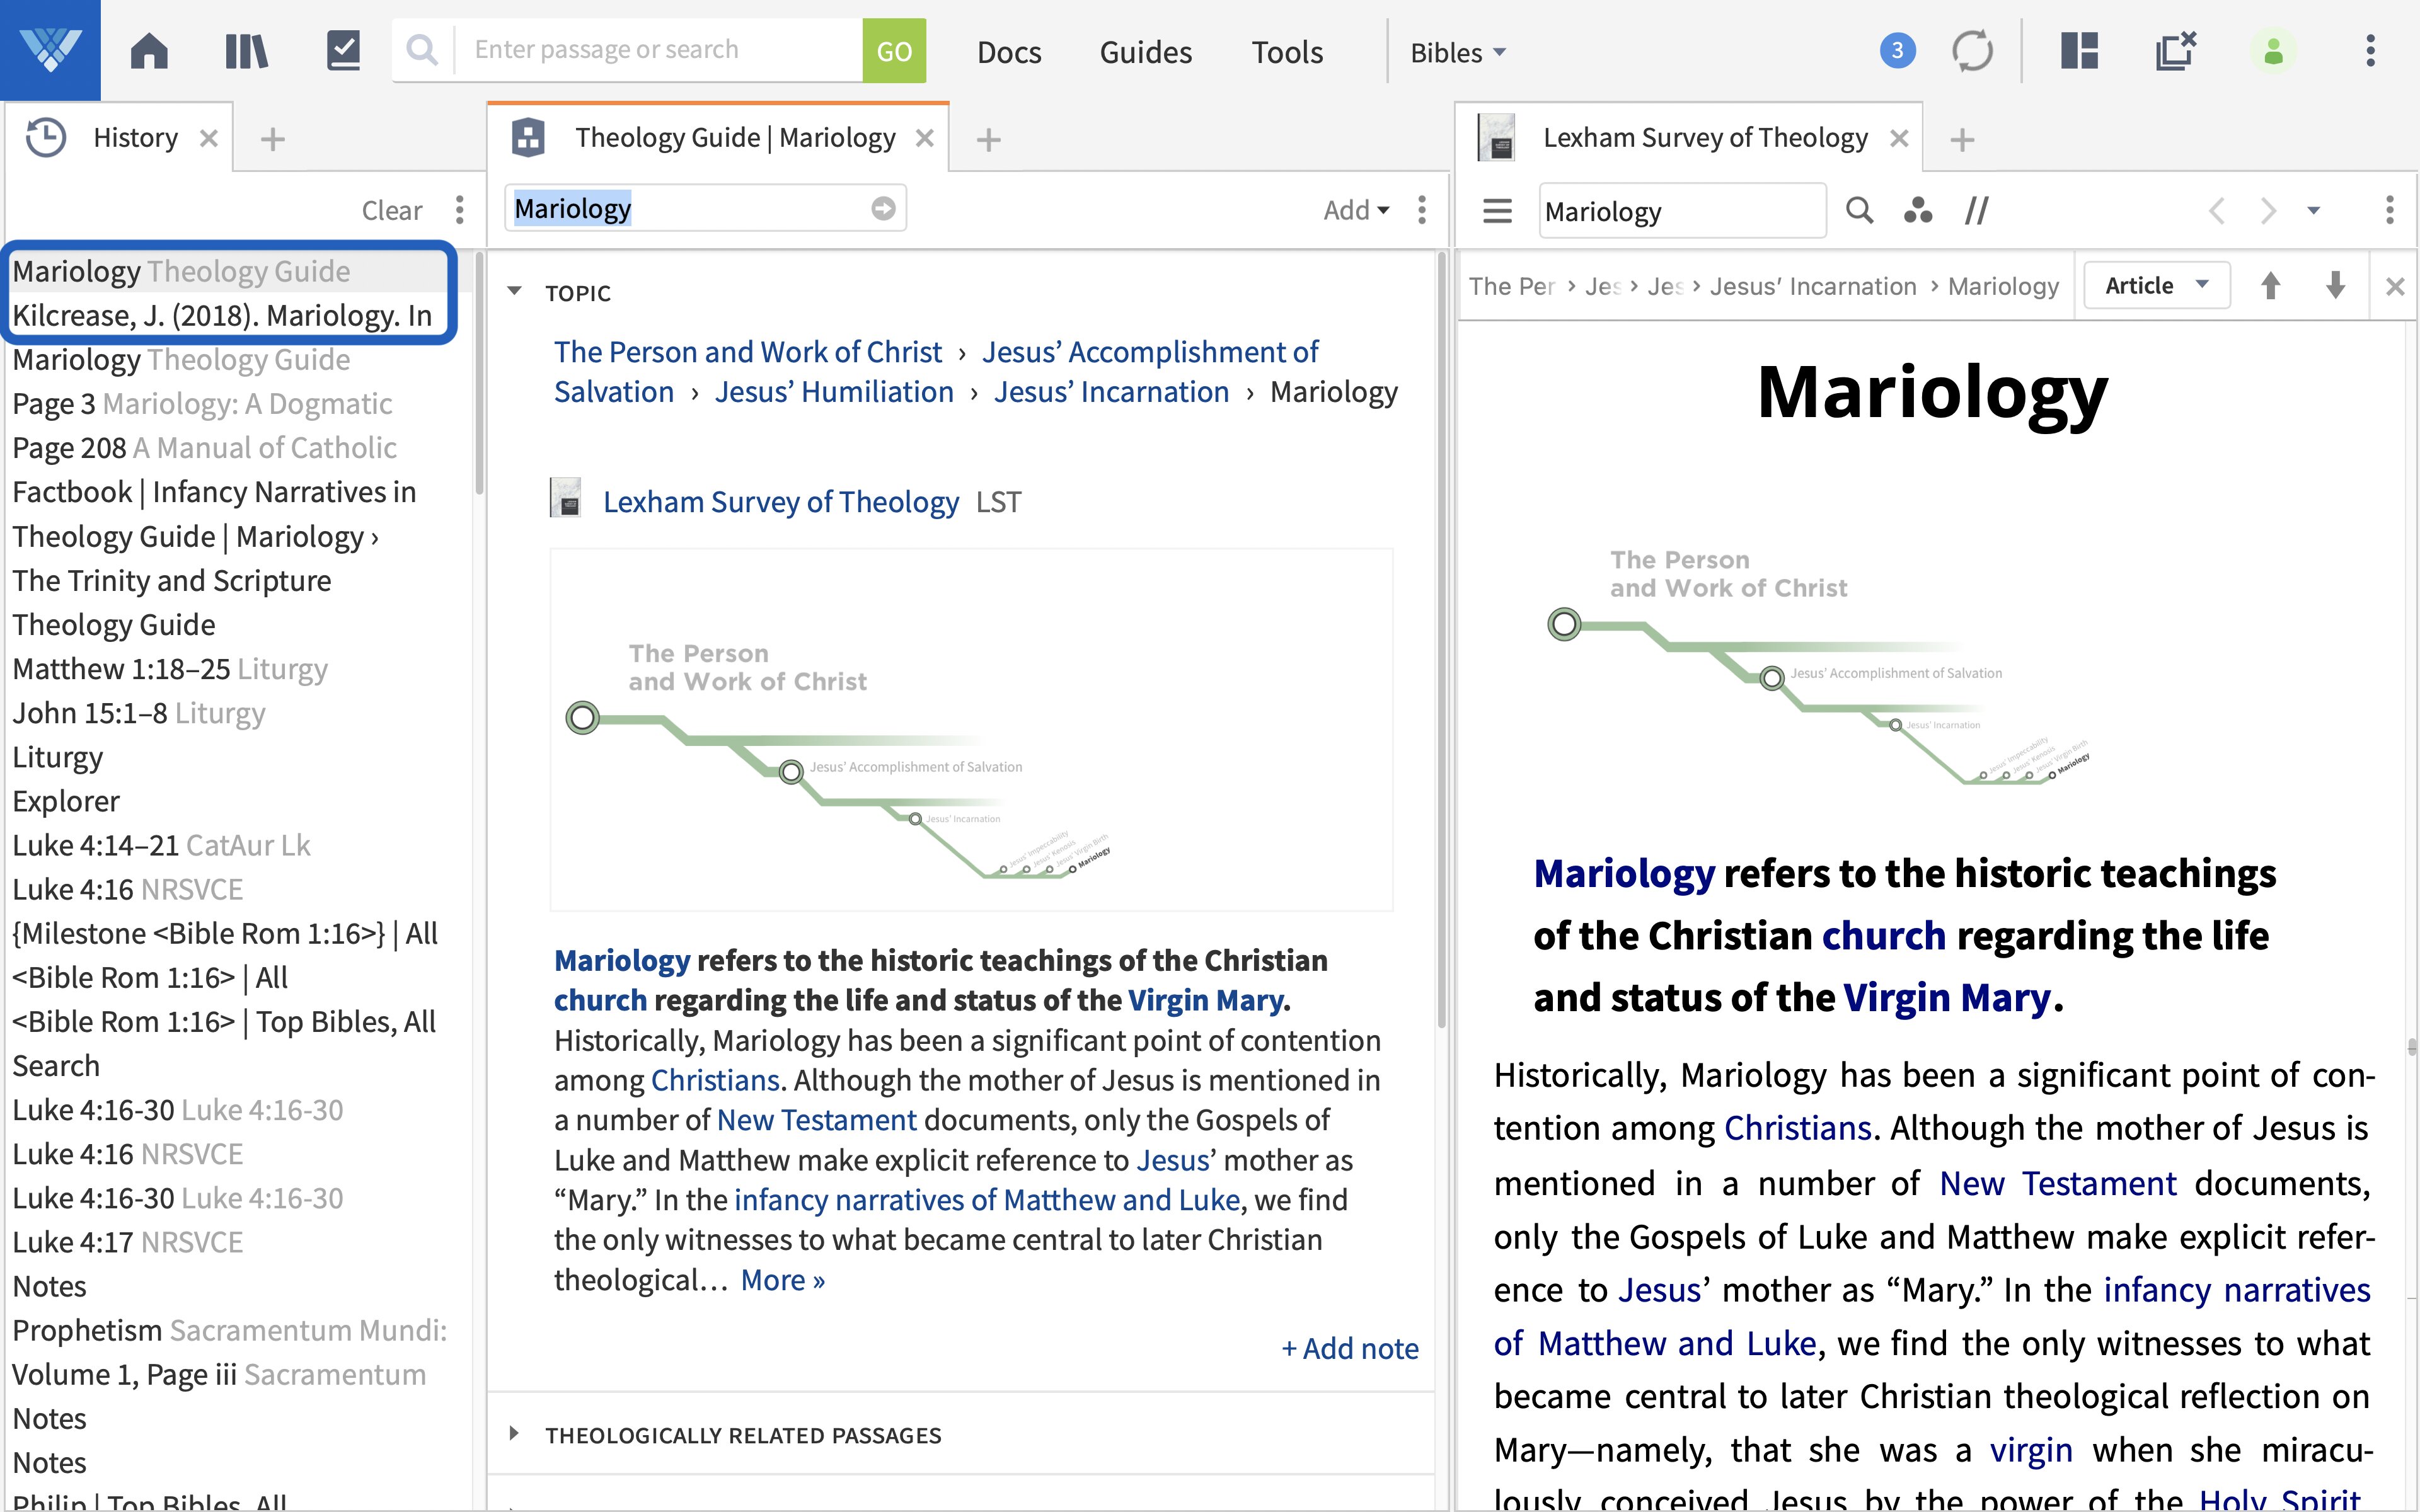Go back in Lexham Survey history

point(2217,211)
